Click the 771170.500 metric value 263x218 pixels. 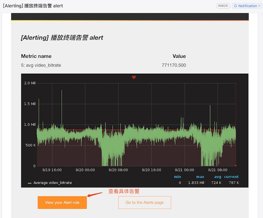(174, 65)
